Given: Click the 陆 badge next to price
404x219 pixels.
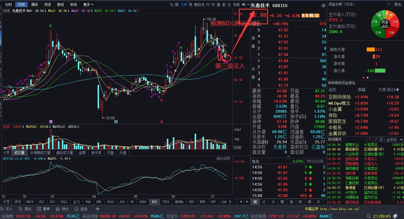Looking at the screenshot, I should (312, 16).
